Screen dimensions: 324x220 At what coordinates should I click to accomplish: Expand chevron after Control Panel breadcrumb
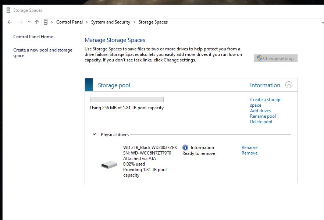pos(87,22)
